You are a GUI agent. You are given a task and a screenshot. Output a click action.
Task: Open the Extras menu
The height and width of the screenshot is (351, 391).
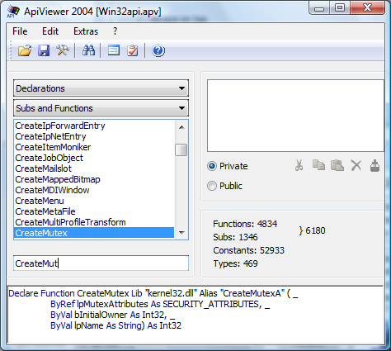[x=86, y=31]
